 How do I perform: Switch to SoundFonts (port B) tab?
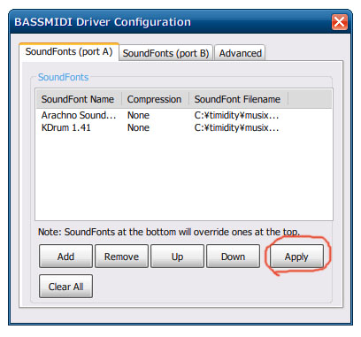click(165, 53)
